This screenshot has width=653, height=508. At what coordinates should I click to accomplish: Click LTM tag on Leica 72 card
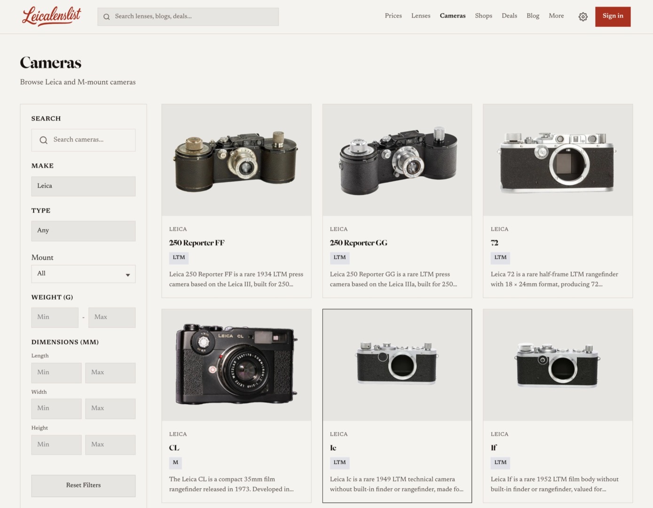coord(500,258)
